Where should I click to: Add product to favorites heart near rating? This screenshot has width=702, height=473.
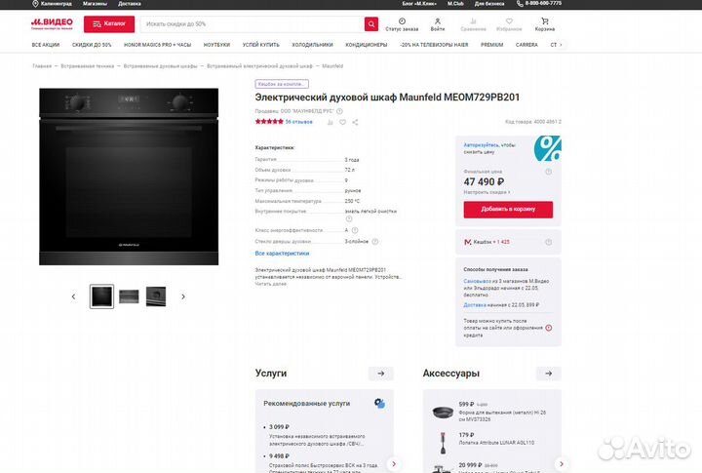(x=342, y=122)
